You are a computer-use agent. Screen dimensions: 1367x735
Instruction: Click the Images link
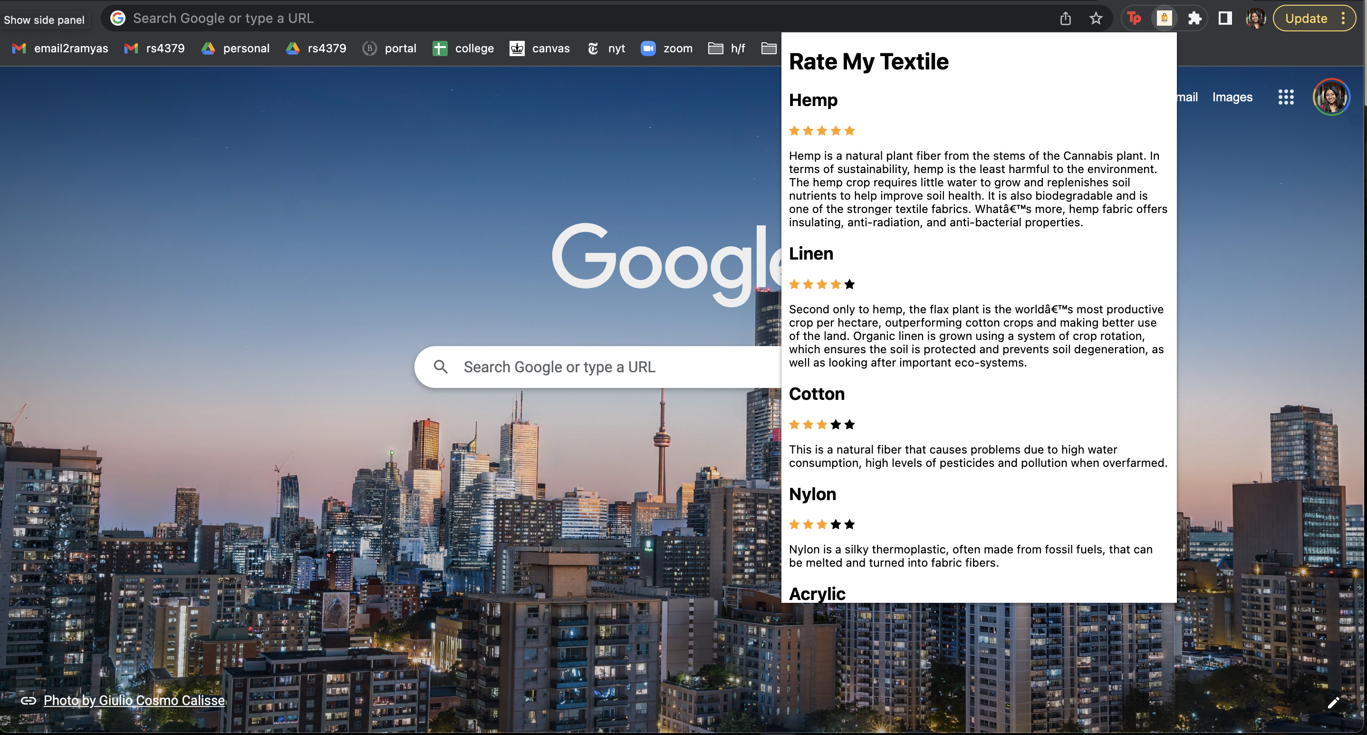(1232, 97)
